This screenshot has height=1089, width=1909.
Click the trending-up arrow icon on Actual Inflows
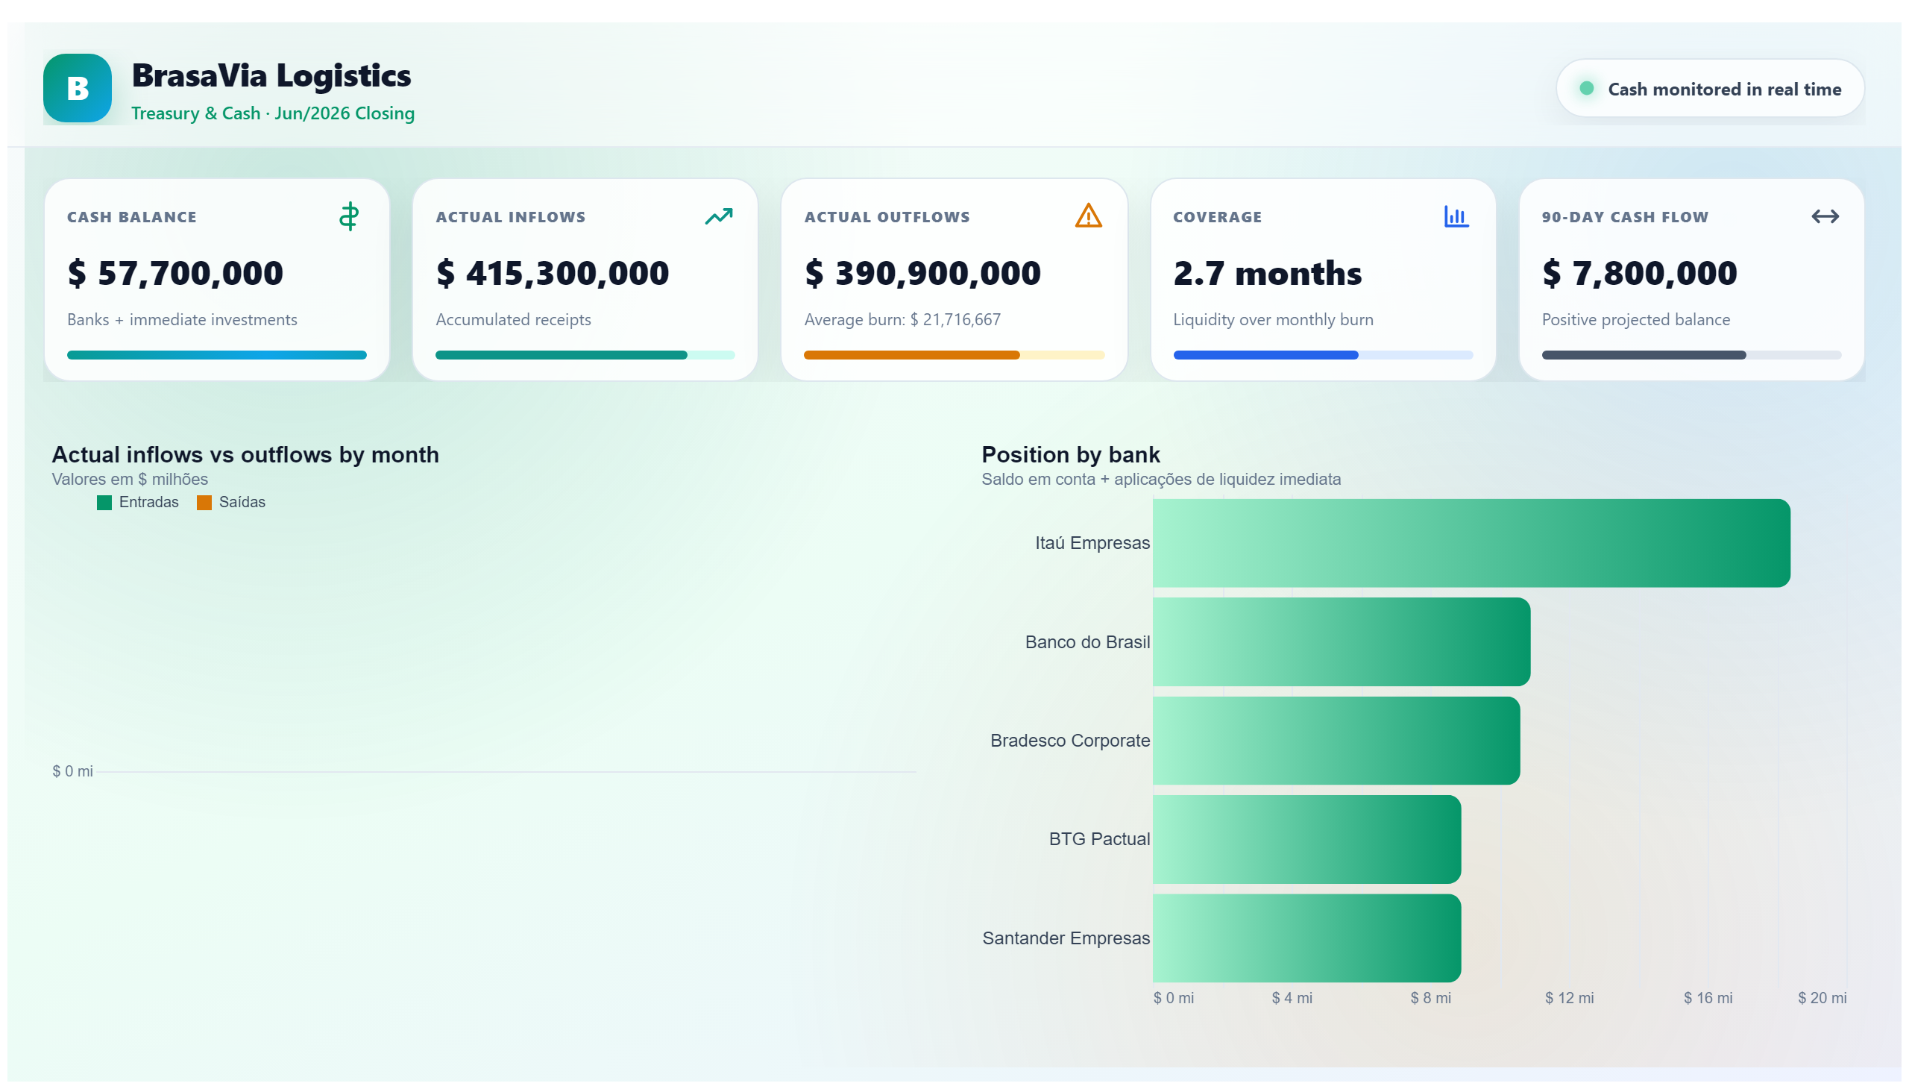[719, 216]
